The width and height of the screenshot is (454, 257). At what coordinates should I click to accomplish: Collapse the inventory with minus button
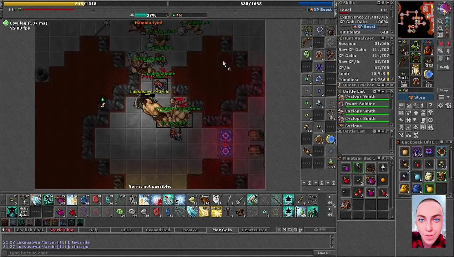[400, 42]
